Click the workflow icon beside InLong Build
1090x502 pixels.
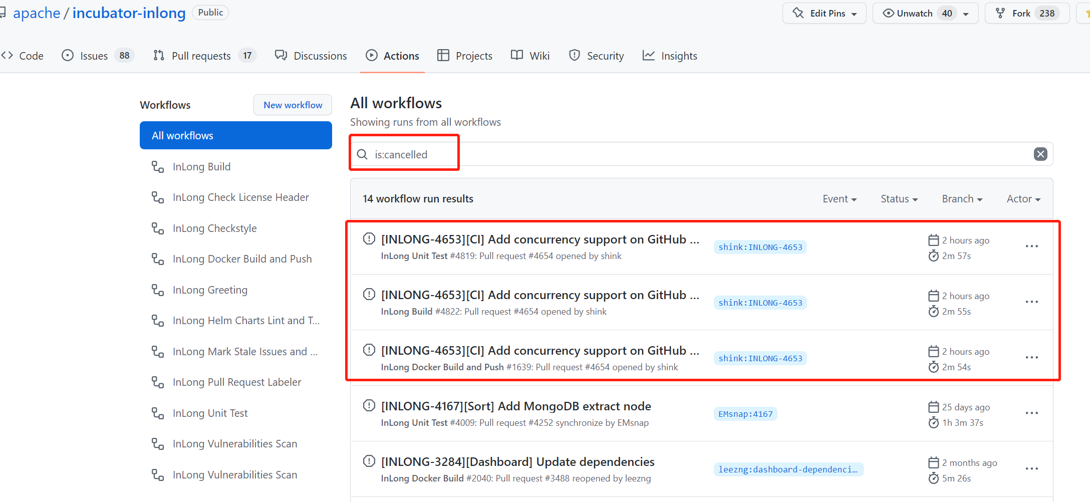click(158, 167)
